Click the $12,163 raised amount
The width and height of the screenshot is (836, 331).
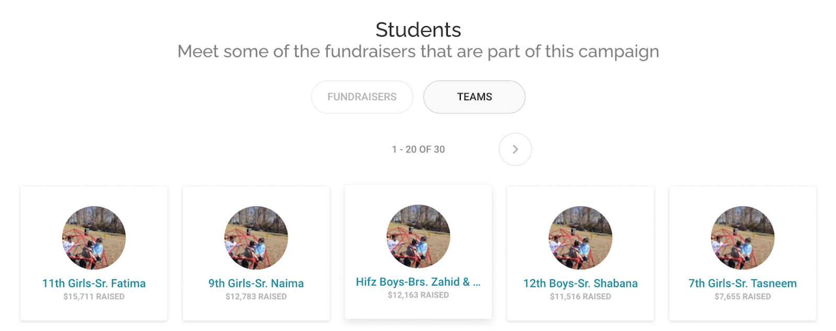[418, 295]
